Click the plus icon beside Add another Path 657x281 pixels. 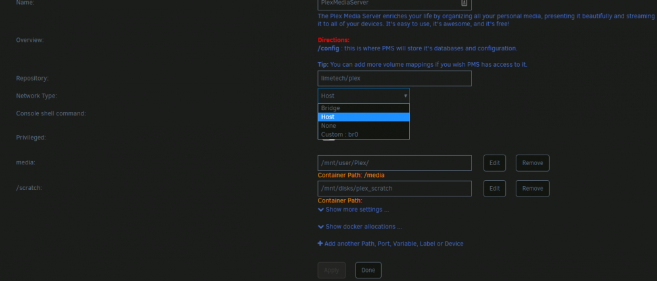(x=321, y=244)
